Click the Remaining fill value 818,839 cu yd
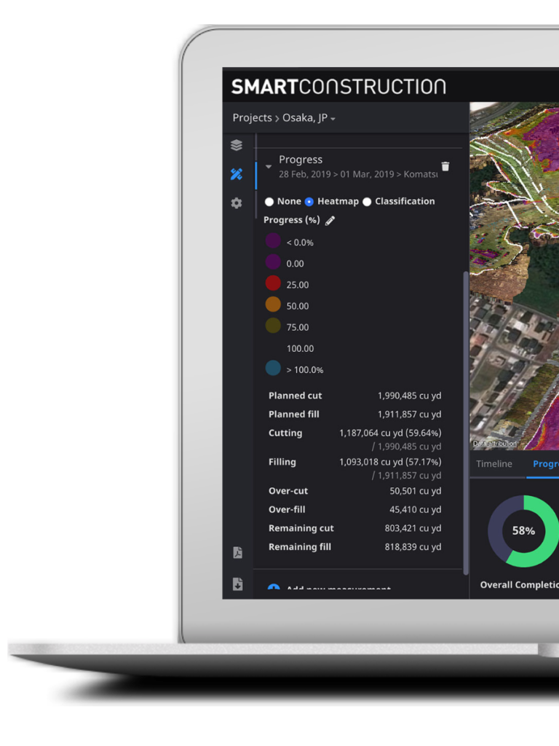Screen dimensions: 559x746 click(413, 547)
